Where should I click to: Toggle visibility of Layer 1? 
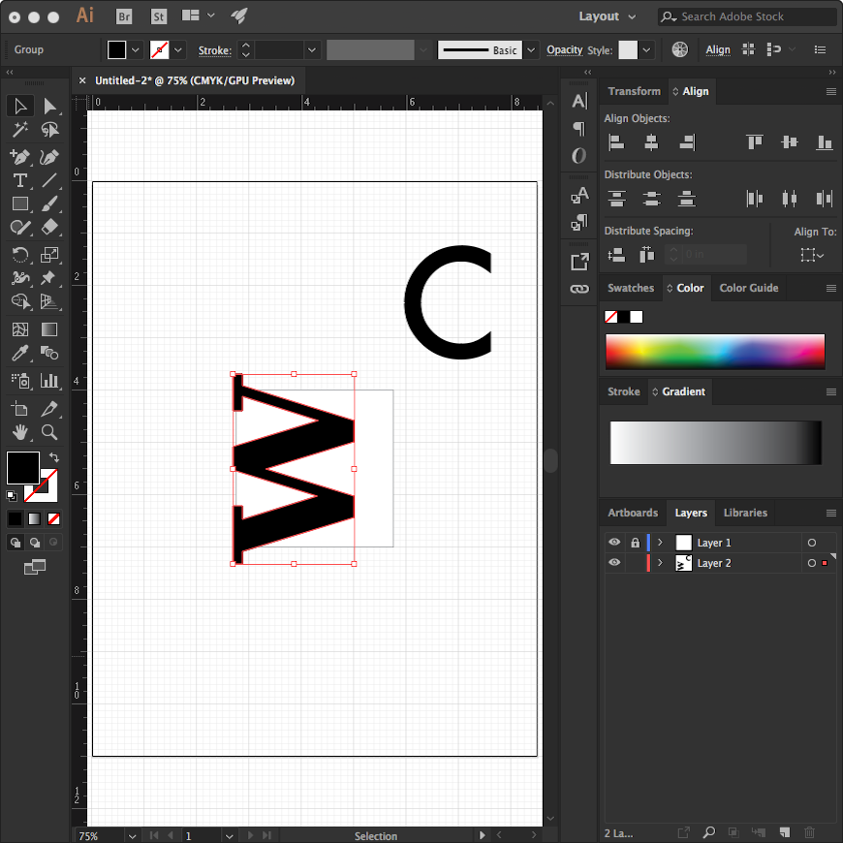click(x=614, y=543)
